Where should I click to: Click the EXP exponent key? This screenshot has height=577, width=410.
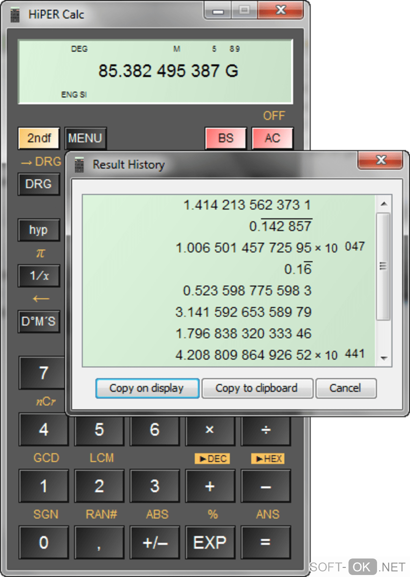click(210, 542)
